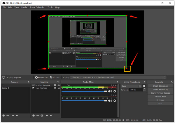
Task: Click Start Virtual Camera button
Action: [160, 93]
